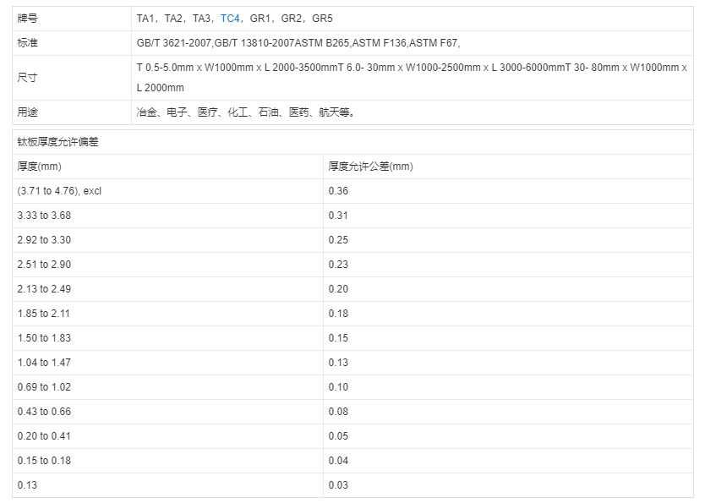705x503 pixels.
Task: Click the 0.03 tolerance value
Action: [x=338, y=485]
